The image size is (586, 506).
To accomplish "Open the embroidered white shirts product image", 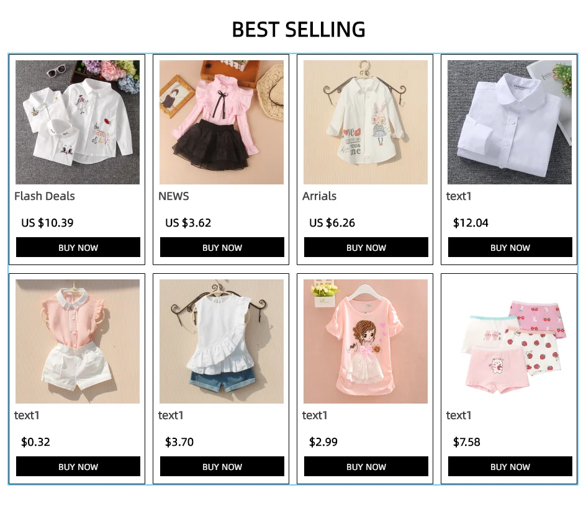I will [78, 122].
